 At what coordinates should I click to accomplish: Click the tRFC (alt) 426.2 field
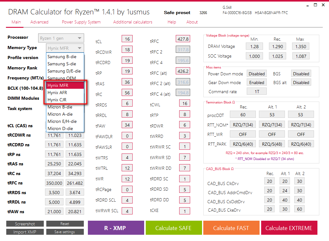pyautogui.click(x=183, y=71)
